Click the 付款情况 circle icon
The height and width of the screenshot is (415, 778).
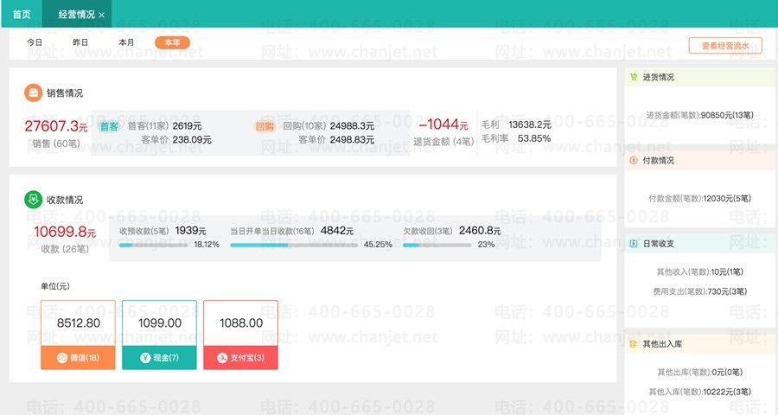coord(634,160)
